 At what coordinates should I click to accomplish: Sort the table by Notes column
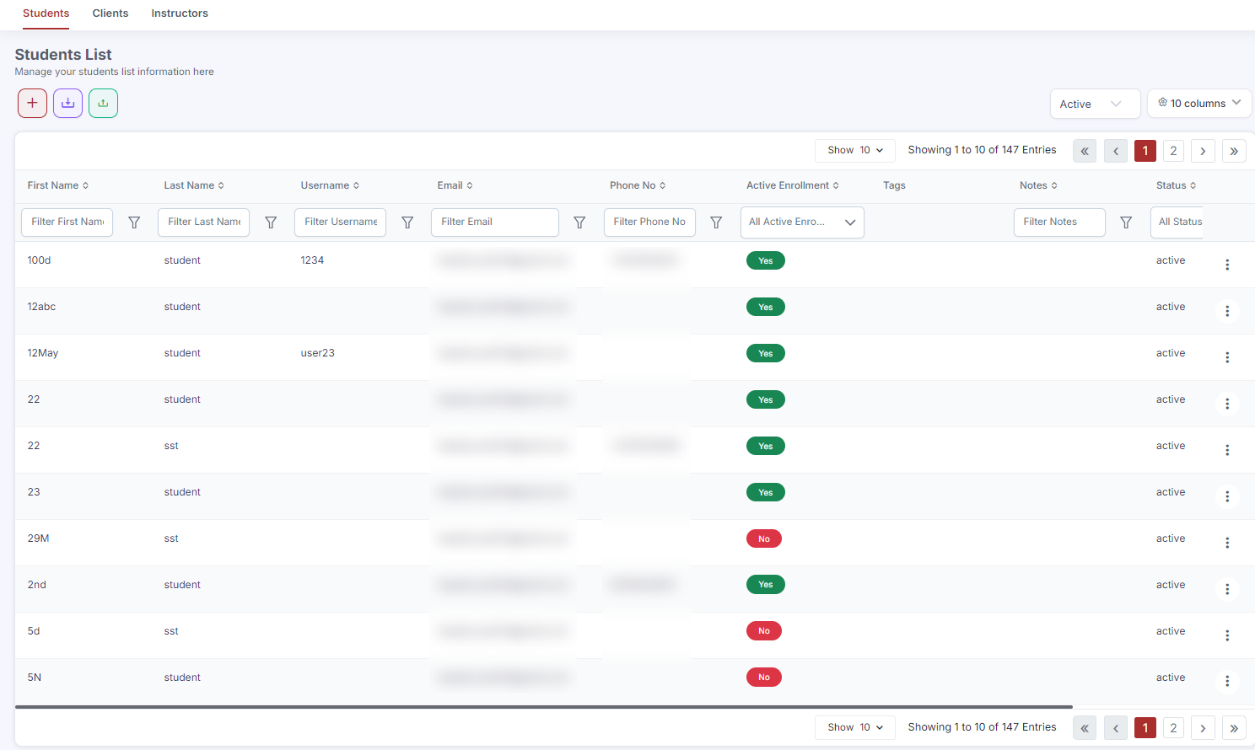(1038, 185)
